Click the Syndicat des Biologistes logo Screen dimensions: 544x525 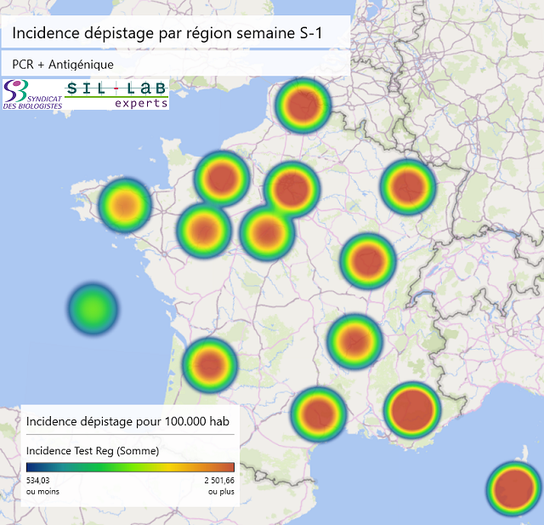coord(32,94)
